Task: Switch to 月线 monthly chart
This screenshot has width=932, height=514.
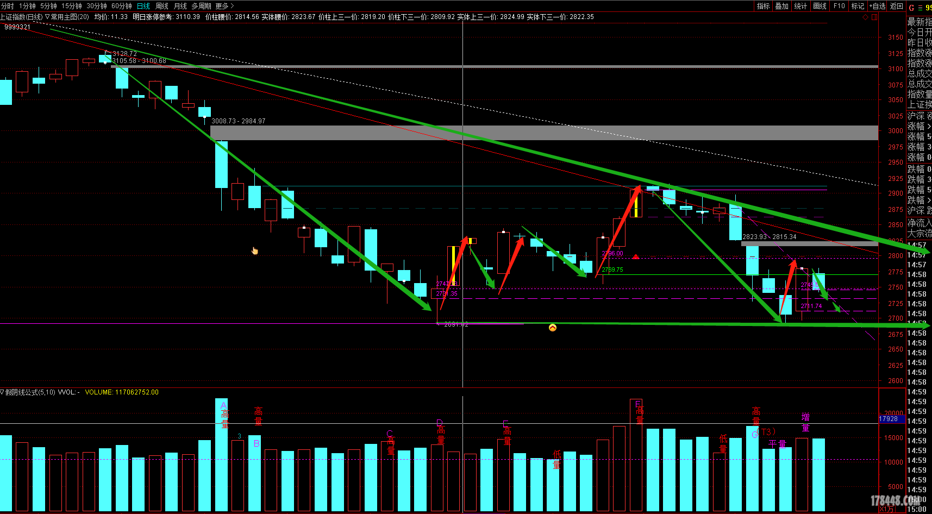Action: pos(180,6)
